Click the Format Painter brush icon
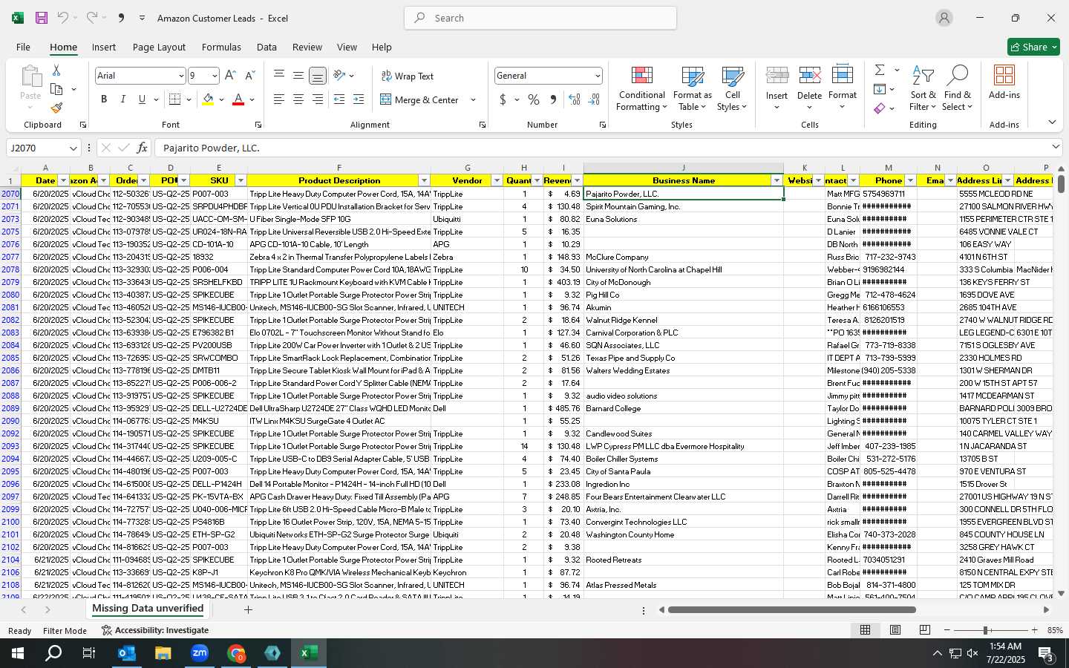Viewport: 1069px width, 668px height. click(x=56, y=108)
